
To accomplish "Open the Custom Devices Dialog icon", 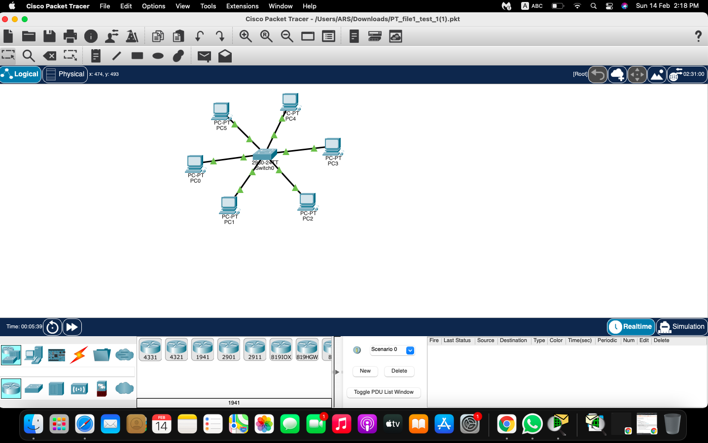I will [395, 36].
